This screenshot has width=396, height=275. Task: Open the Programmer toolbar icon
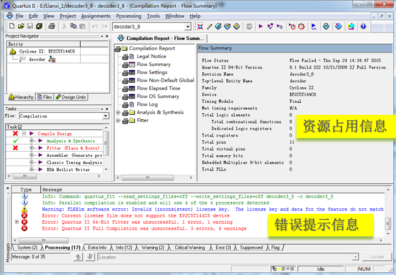[x=338, y=27]
